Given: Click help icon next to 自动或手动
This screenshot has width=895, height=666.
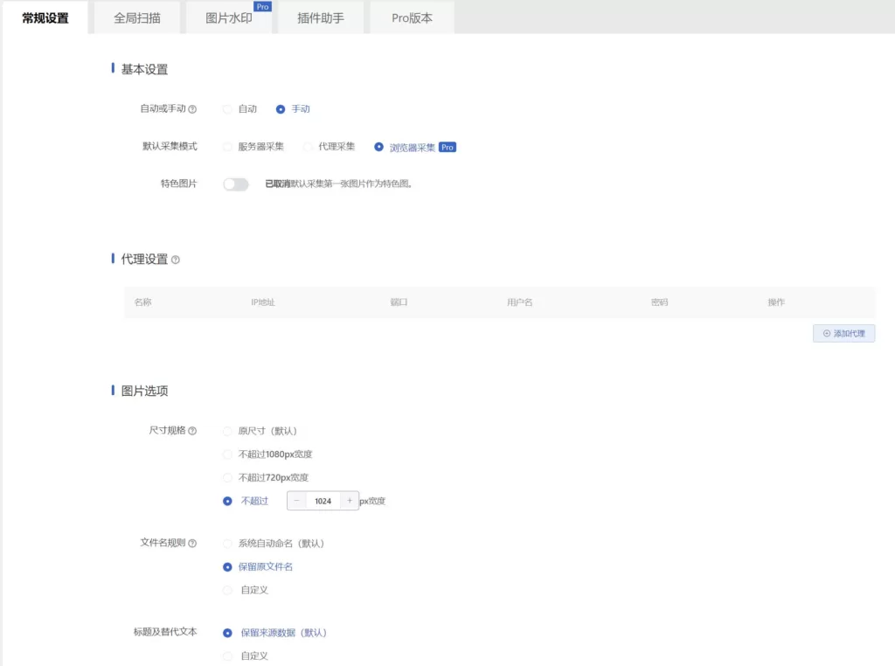Looking at the screenshot, I should click(x=192, y=109).
